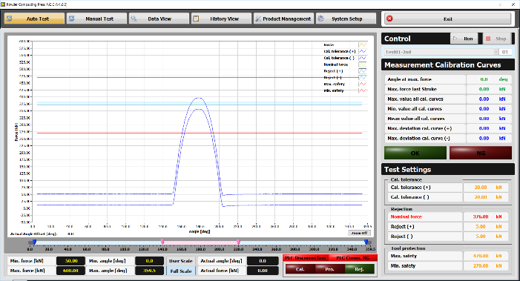Screen dimensions: 520x281
Task: Click the Run button
Action: click(x=464, y=39)
